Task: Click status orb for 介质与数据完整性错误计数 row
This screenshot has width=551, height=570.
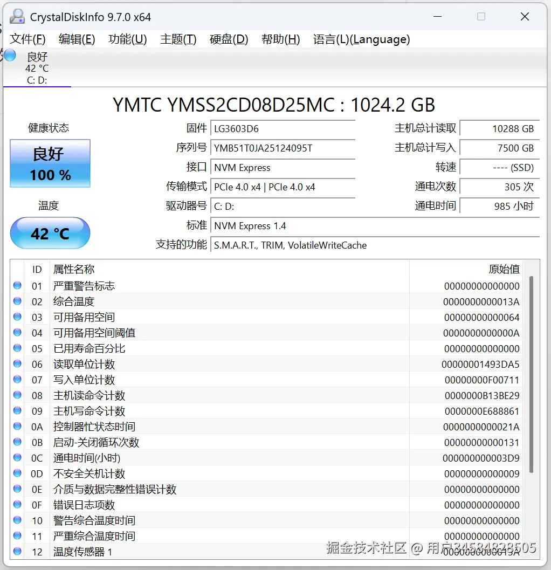Action: click(x=17, y=489)
